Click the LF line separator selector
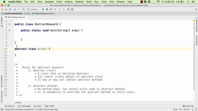198x111 pixels. coord(180,109)
